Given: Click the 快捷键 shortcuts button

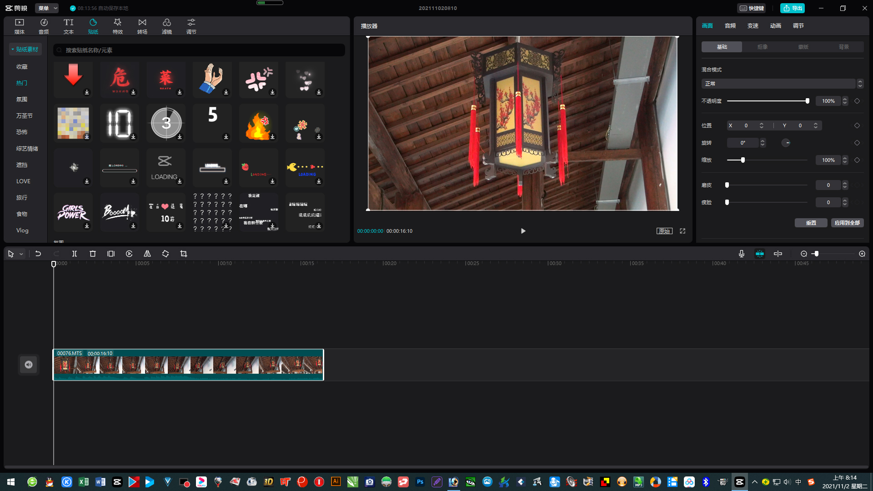Looking at the screenshot, I should click(752, 8).
